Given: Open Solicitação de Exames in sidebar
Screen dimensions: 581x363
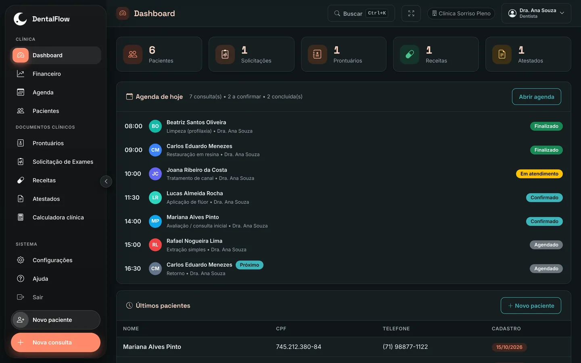Looking at the screenshot, I should tap(56, 162).
